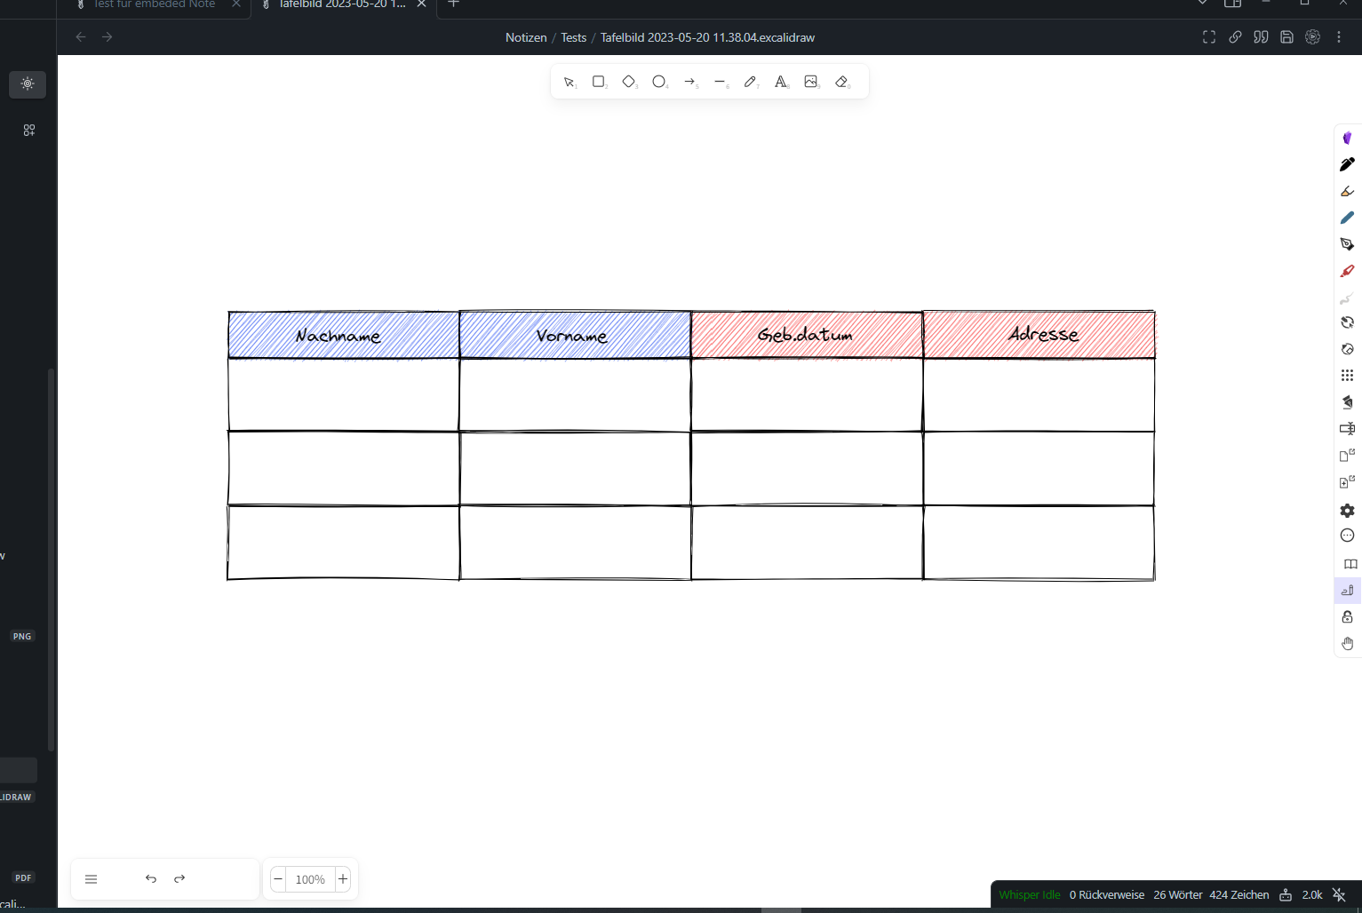The image size is (1362, 913).
Task: Switch to the 'Test für embeded Note' tab
Action: pyautogui.click(x=155, y=4)
